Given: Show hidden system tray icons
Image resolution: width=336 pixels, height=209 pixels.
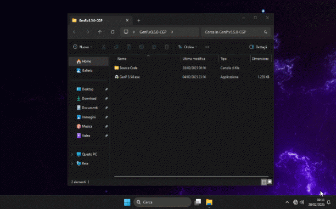Looking at the screenshot, I should (x=287, y=202).
